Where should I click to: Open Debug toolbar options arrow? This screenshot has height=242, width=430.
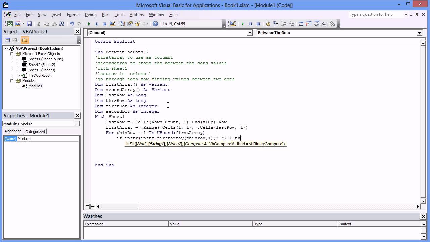pos(339,24)
